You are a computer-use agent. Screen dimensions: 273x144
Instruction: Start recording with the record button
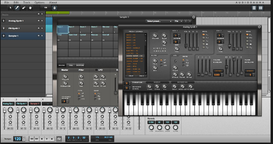[52, 139]
